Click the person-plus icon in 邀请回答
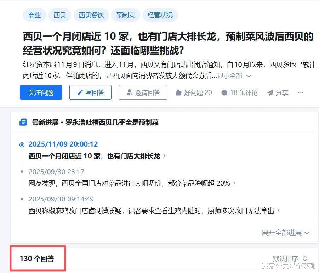 point(130,92)
